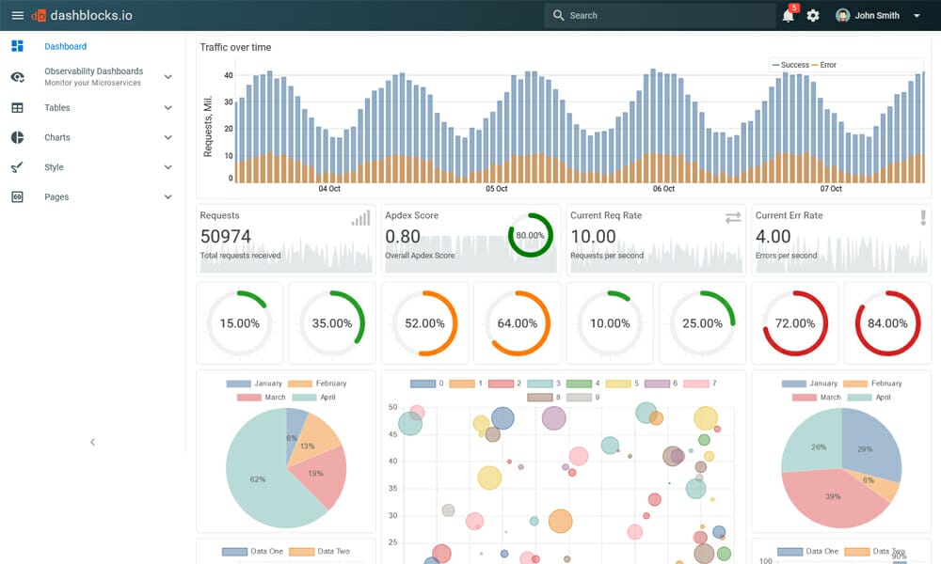Select the Dashboard grid icon in sidebar
Viewport: 941px width, 564px height.
click(x=17, y=45)
